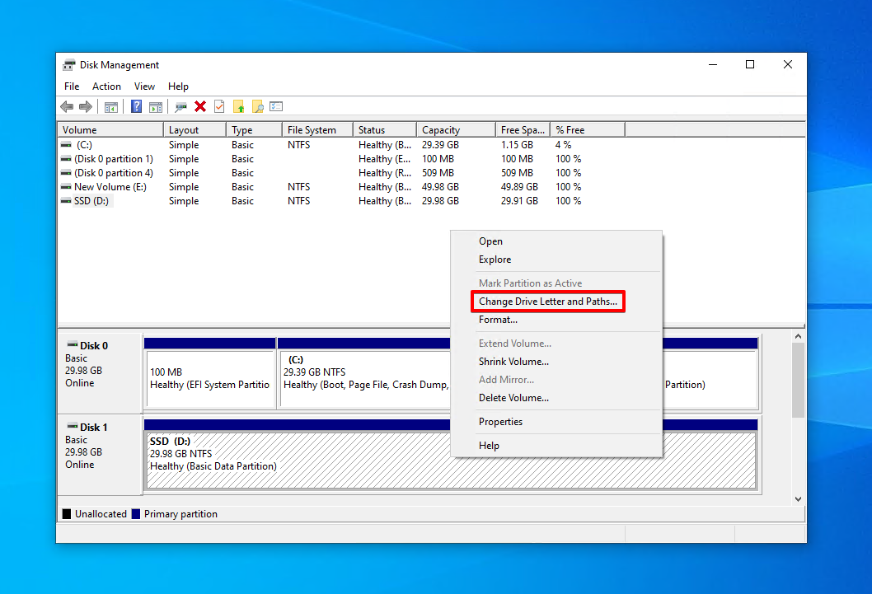Open the View menu

point(144,87)
